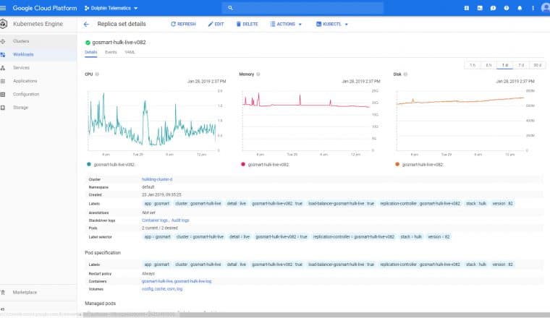Image resolution: width=550 pixels, height=318 pixels.
Task: Click the Marketplace cart icon
Action: 3,292
